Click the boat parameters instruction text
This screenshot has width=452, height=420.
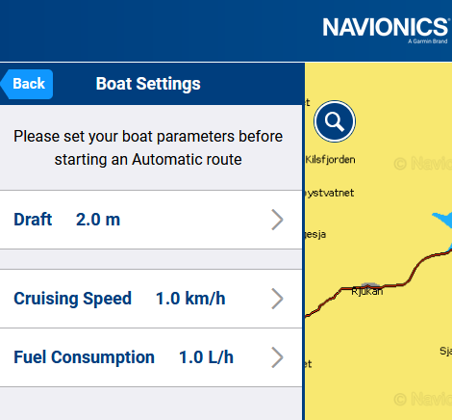click(148, 147)
